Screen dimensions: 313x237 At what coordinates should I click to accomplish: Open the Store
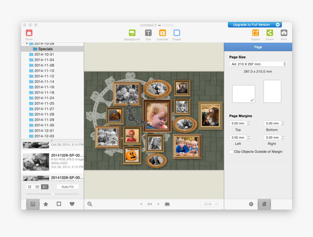click(x=29, y=34)
